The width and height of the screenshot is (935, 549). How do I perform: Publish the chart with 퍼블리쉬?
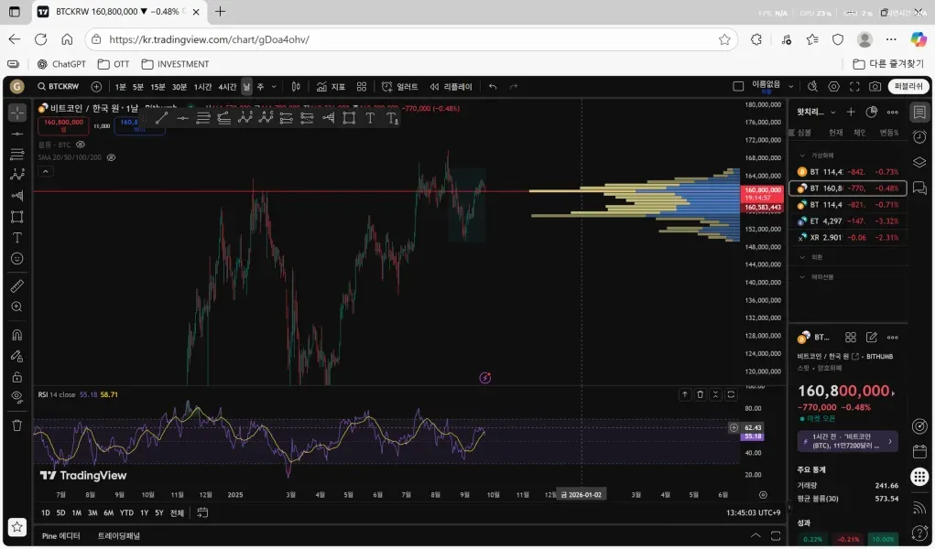[x=908, y=86]
